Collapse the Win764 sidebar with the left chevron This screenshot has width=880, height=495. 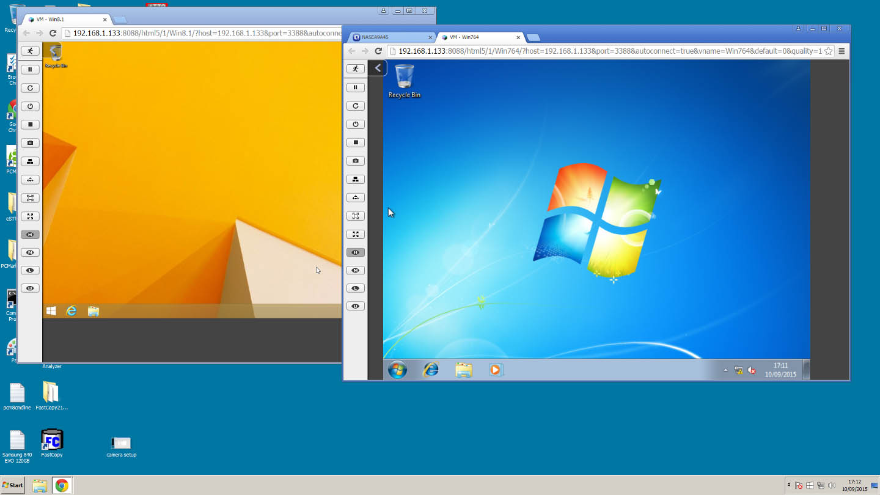(x=378, y=68)
